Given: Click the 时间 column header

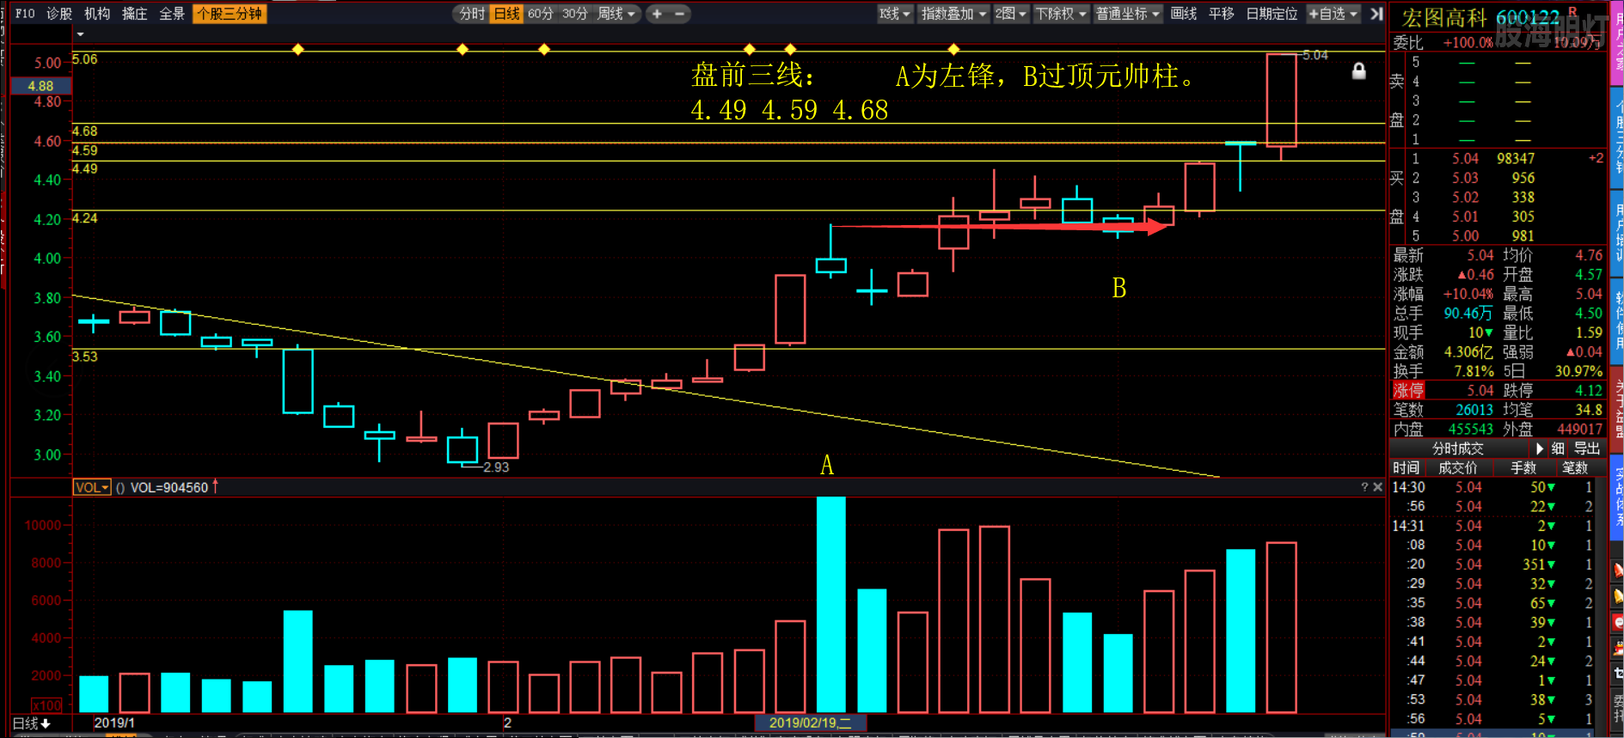Looking at the screenshot, I should click(x=1406, y=468).
